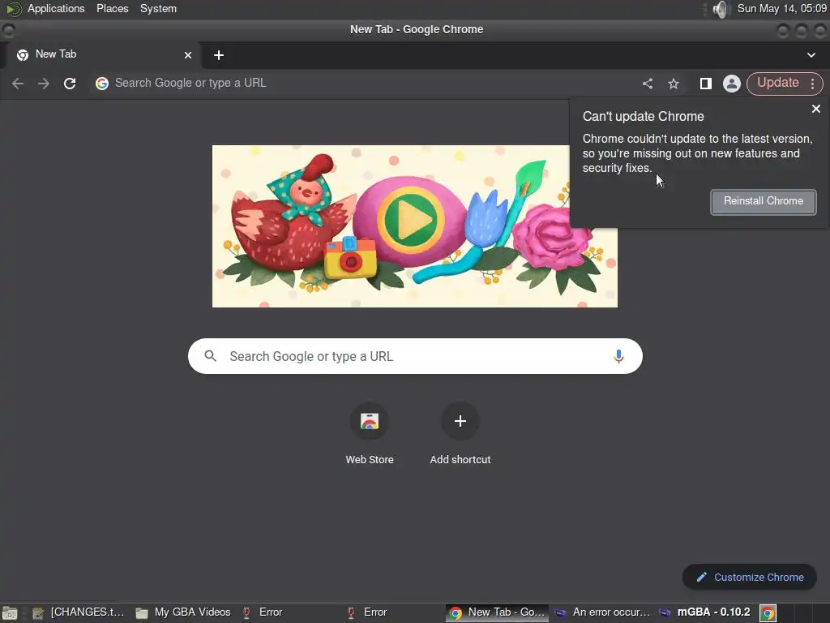This screenshot has height=623, width=830.
Task: Click the page search box
Action: (x=415, y=356)
